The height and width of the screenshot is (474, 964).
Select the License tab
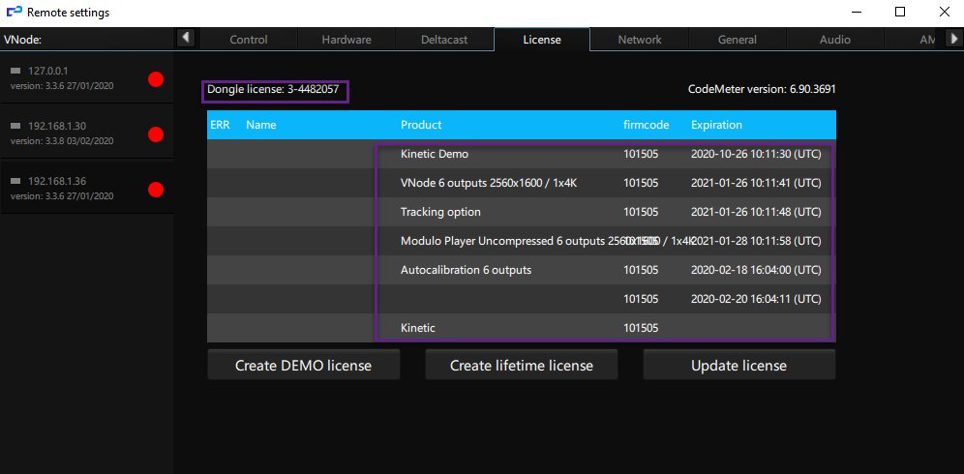[x=542, y=40]
